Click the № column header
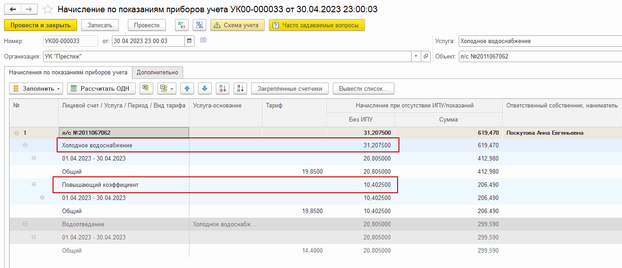This screenshot has height=268, width=622. [34, 112]
